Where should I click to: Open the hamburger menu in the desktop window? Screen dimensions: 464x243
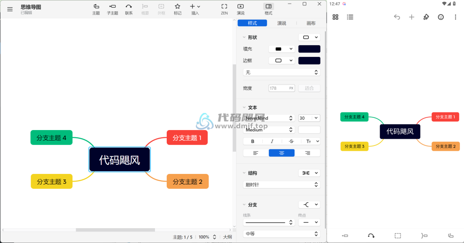pos(10,9)
